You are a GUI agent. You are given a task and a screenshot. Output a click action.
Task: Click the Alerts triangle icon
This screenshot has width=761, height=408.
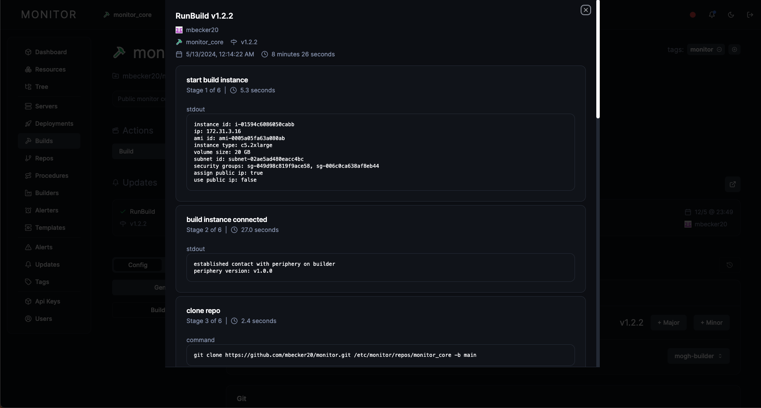28,247
